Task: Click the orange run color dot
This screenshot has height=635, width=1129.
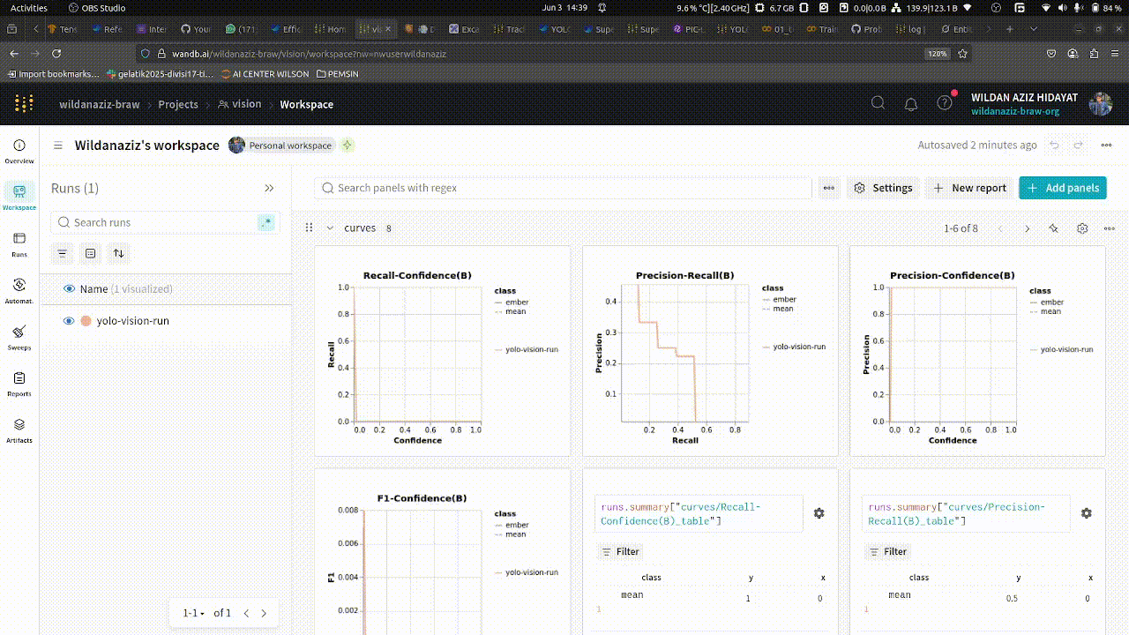Action: [x=86, y=320]
